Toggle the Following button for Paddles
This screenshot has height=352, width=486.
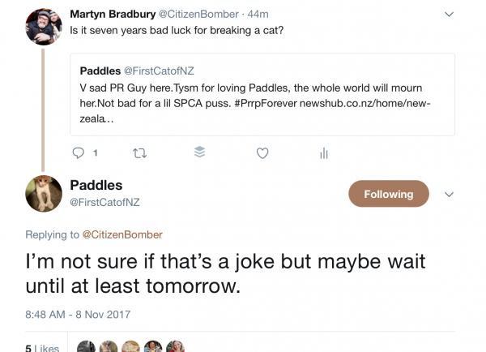pyautogui.click(x=388, y=194)
